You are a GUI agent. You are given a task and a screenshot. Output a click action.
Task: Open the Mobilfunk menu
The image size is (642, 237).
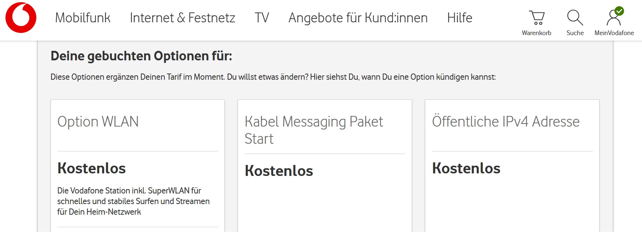(82, 18)
